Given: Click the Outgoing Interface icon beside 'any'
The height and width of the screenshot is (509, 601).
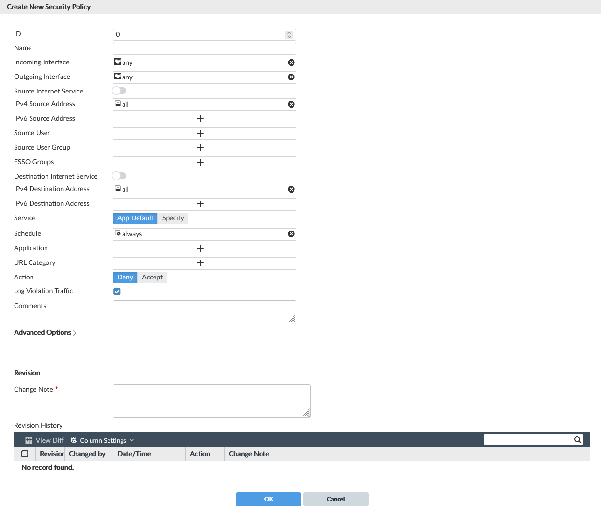Looking at the screenshot, I should pos(118,76).
